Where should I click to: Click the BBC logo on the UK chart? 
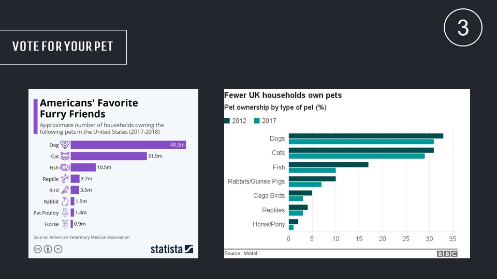[447, 254]
